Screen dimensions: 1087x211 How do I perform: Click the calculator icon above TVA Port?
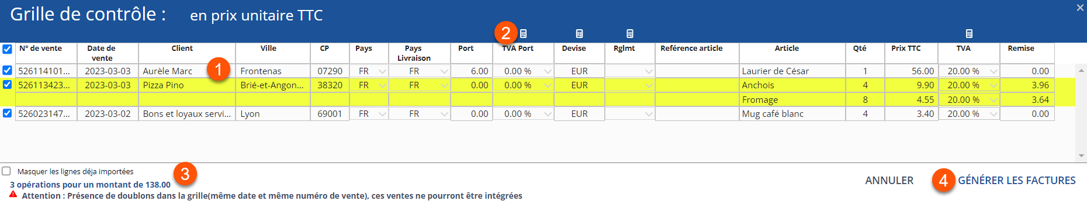click(x=524, y=34)
